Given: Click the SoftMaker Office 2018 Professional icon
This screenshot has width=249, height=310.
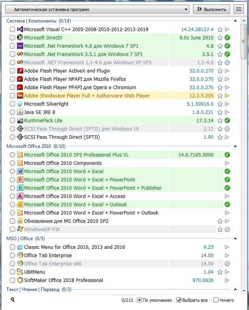Looking at the screenshot, I should [x=20, y=280].
